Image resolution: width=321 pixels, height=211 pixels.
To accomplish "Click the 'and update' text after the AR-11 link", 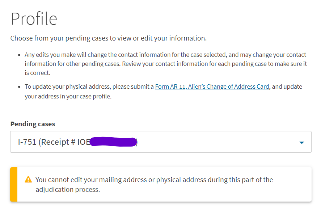I will coord(287,86).
